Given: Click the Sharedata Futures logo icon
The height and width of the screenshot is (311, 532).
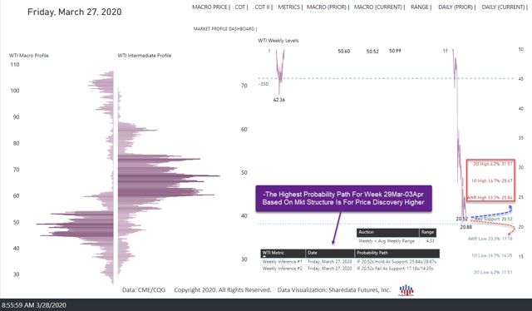Looking at the screenshot, I should (406, 290).
